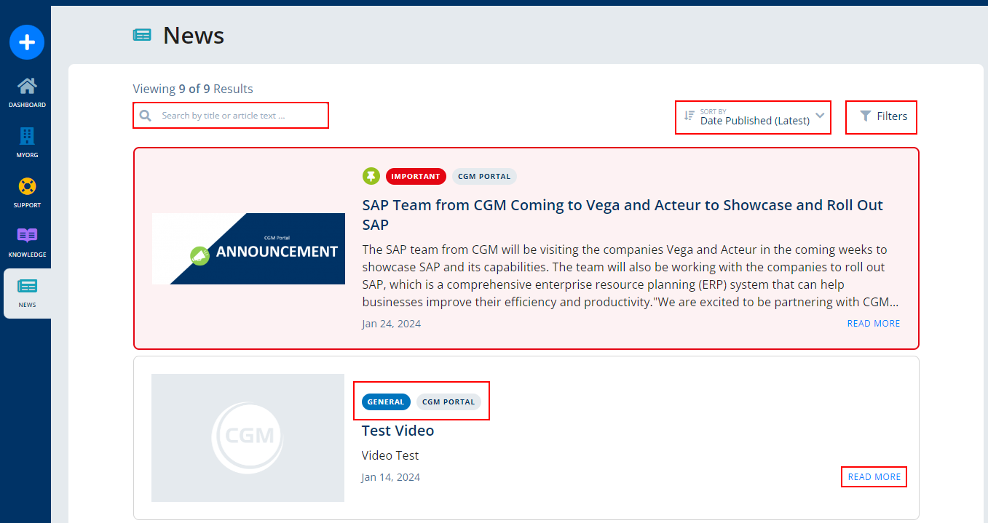Viewport: 988px width, 523px height.
Task: Expand sort dropdown chevron arrow
Action: tap(820, 116)
